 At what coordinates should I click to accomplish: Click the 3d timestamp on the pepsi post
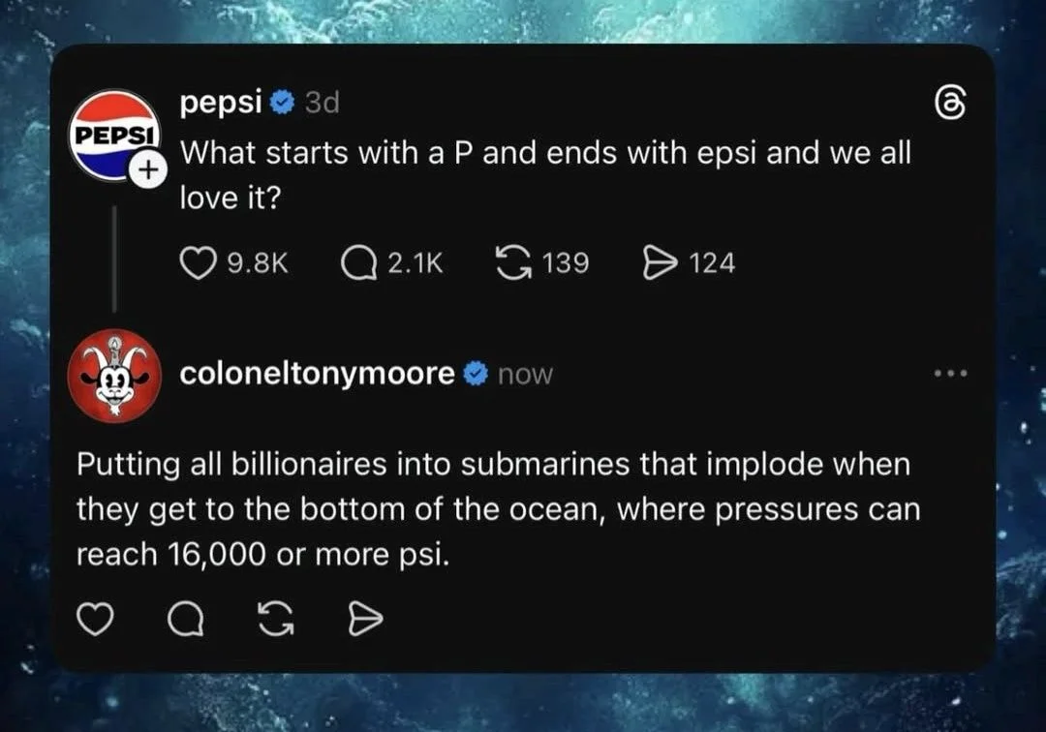(x=322, y=101)
